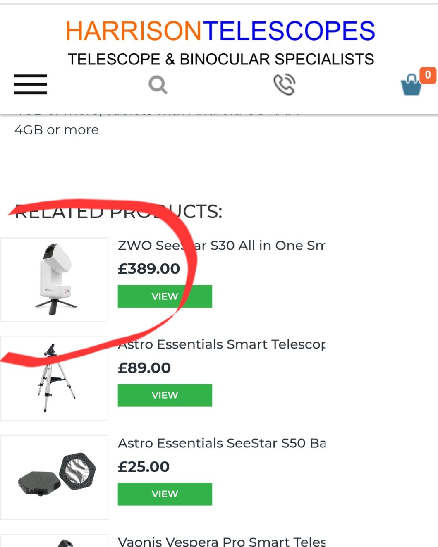
Task: Click the £389.00 price text
Action: tap(149, 269)
